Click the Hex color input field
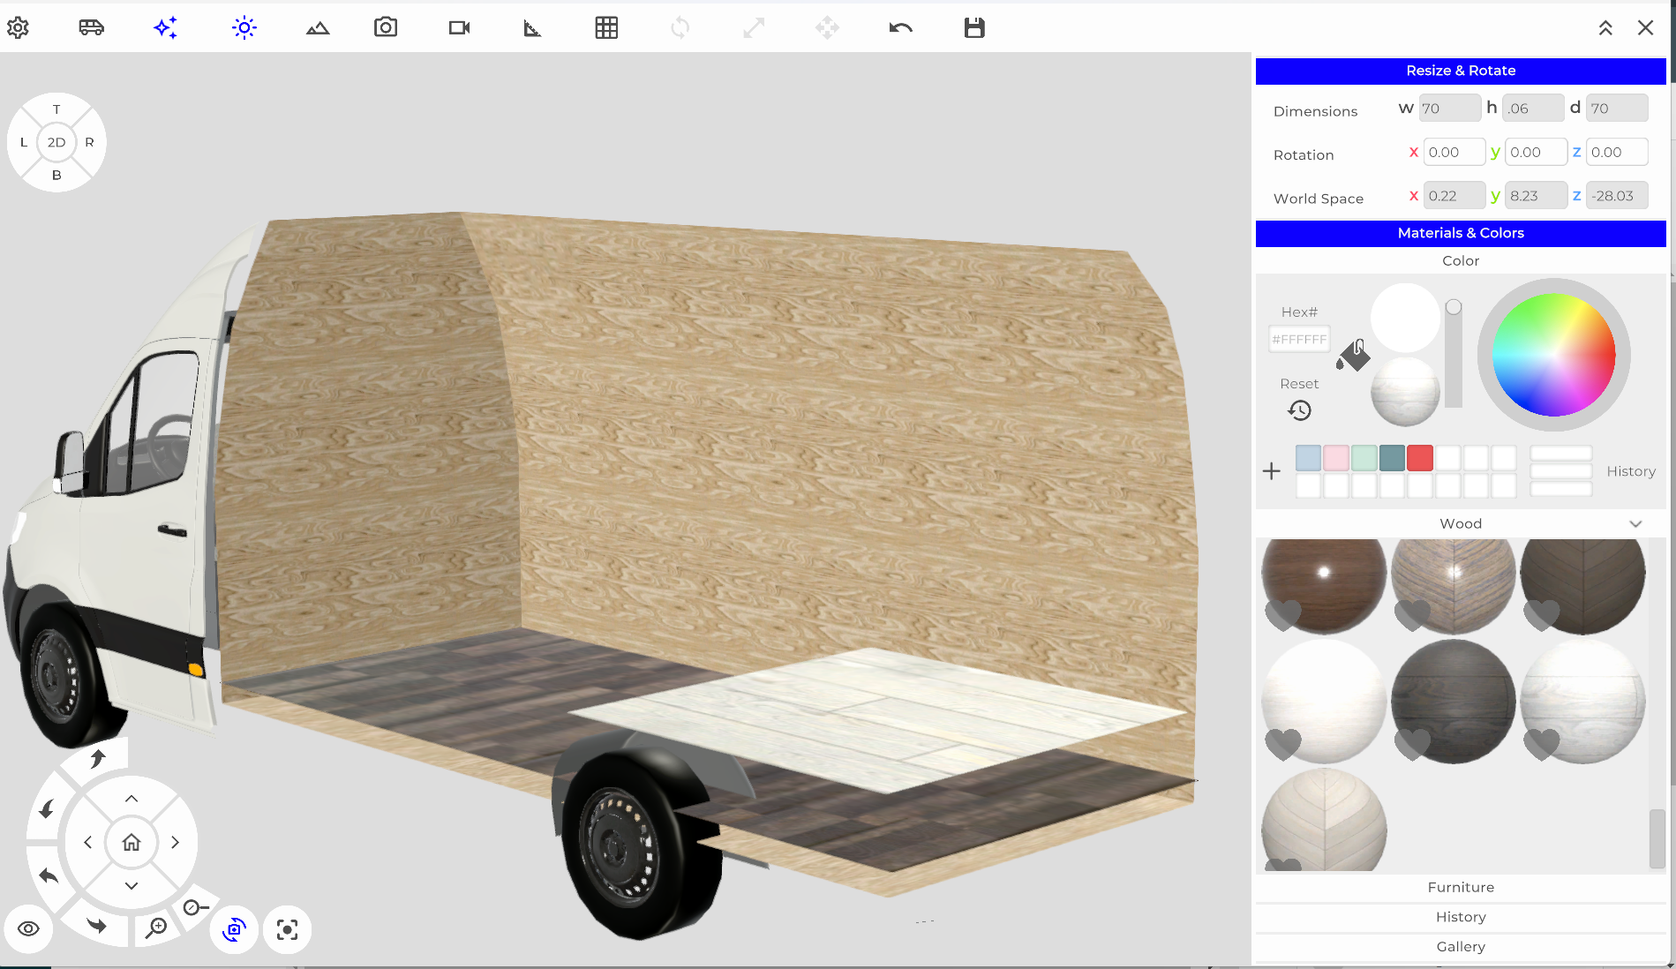 click(1299, 339)
